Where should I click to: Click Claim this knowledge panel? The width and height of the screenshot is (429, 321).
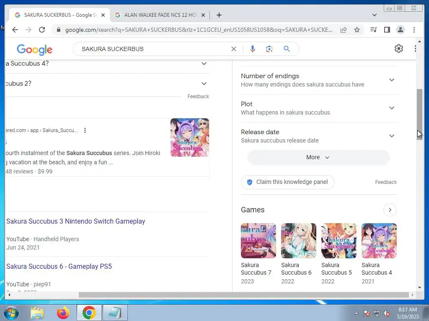(287, 182)
